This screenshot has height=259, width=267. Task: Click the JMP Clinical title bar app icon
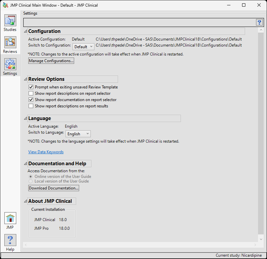[x=5, y=5]
